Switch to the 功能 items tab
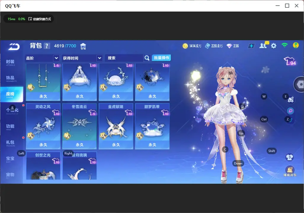This screenshot has height=213, width=304. [x=10, y=127]
